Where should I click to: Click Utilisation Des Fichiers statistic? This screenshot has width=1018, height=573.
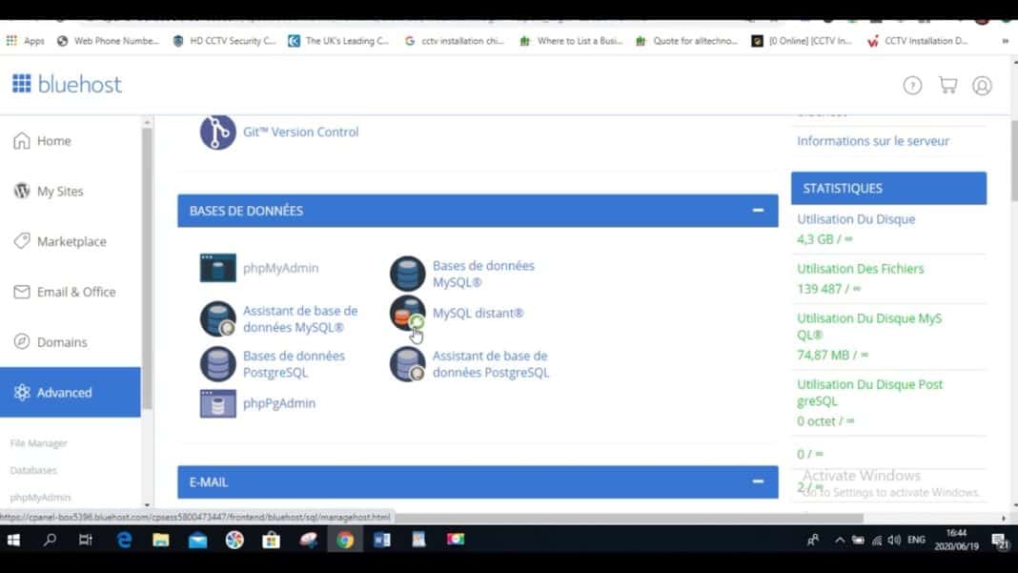(860, 268)
